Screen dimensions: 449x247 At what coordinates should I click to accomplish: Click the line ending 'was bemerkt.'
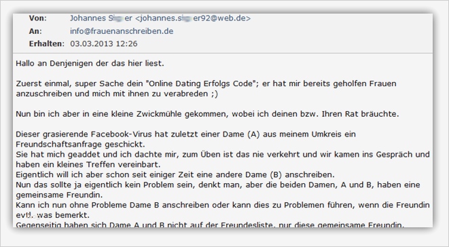tap(53, 215)
